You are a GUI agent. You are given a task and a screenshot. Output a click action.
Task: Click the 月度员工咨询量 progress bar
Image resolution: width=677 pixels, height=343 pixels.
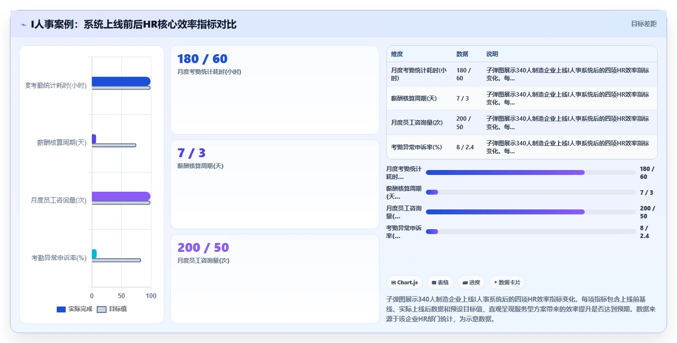point(530,212)
